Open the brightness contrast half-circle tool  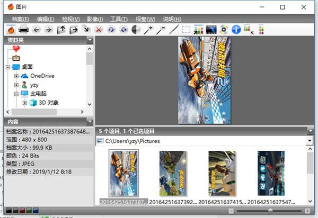[136, 30]
